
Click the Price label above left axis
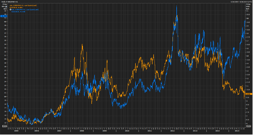coord(4,5)
